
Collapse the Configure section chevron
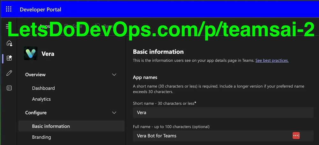(114, 113)
